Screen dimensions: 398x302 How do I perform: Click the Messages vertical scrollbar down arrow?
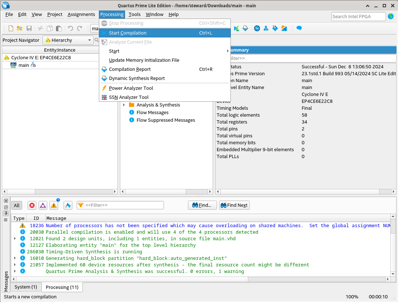point(393,274)
